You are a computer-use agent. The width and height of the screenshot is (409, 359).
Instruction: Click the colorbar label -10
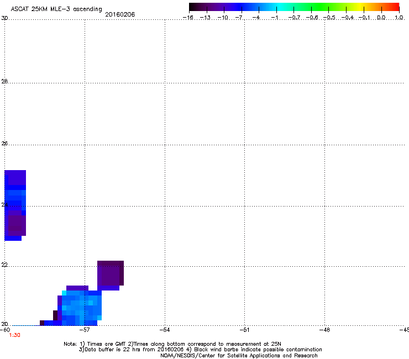pyautogui.click(x=223, y=18)
